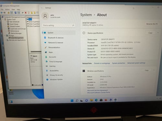Expand the Task Scheduler tree node
The height and width of the screenshot is (121, 162).
[x=6, y=22]
